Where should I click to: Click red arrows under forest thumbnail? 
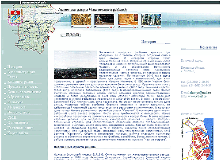click(158, 27)
